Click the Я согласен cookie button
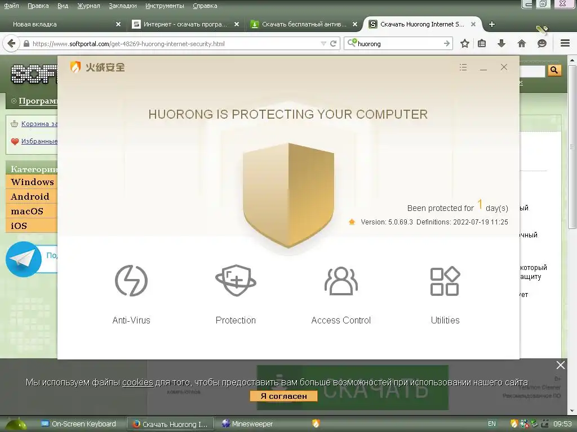Viewport: 577px width, 432px height. pos(283,396)
